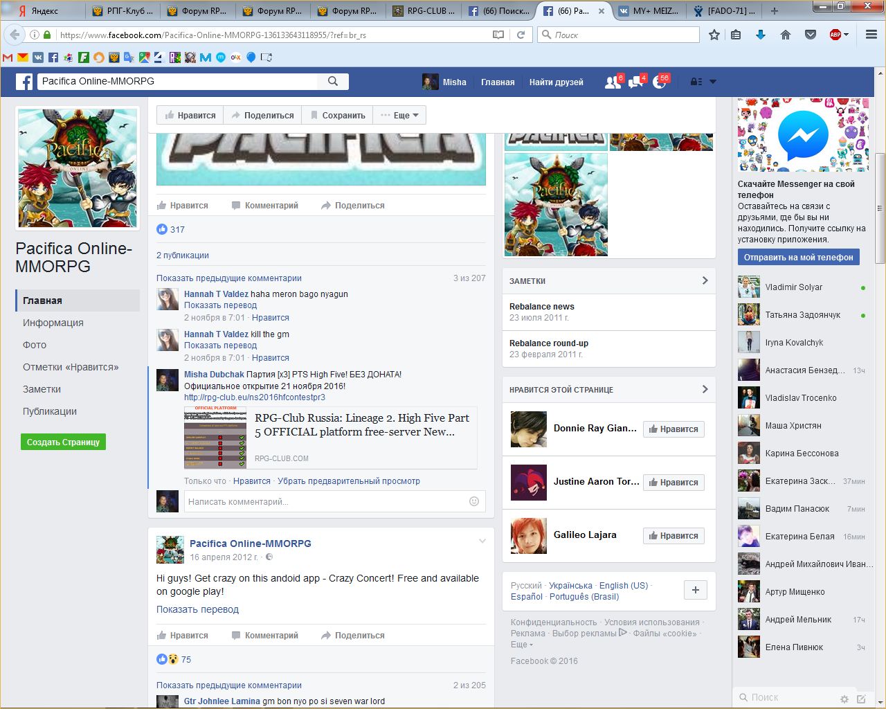Open the Google Maps bookmark icon
Screen dimensions: 886x709
click(x=144, y=57)
